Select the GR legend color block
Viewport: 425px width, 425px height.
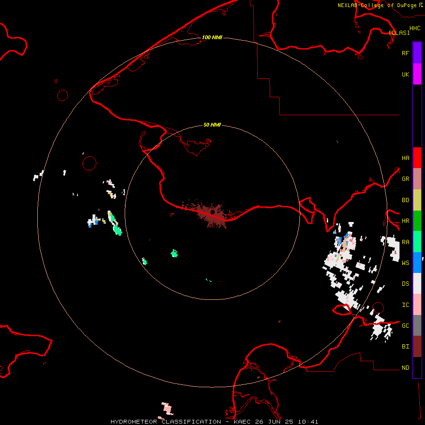click(x=417, y=179)
